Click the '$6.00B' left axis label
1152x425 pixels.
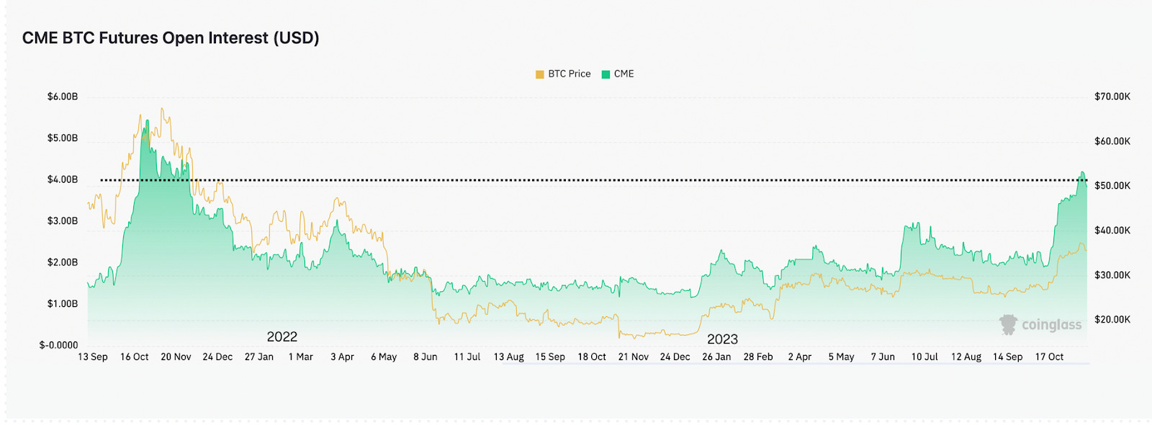[63, 97]
